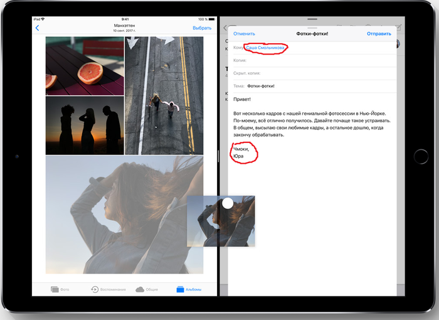Open the large woman with flowing hair photo

click(x=113, y=213)
